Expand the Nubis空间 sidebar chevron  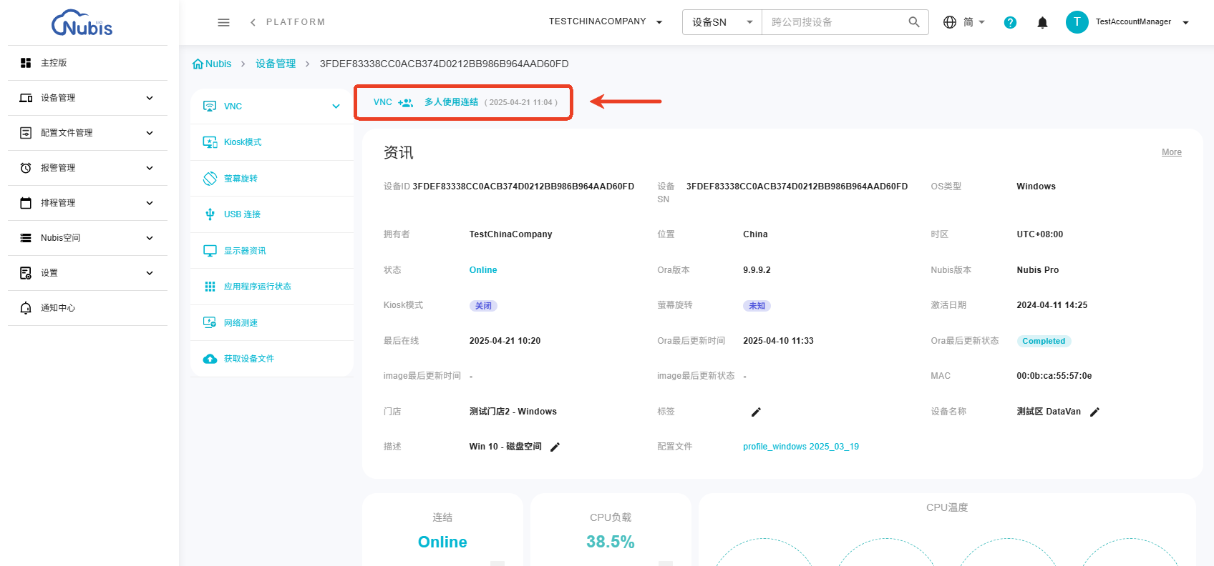150,238
